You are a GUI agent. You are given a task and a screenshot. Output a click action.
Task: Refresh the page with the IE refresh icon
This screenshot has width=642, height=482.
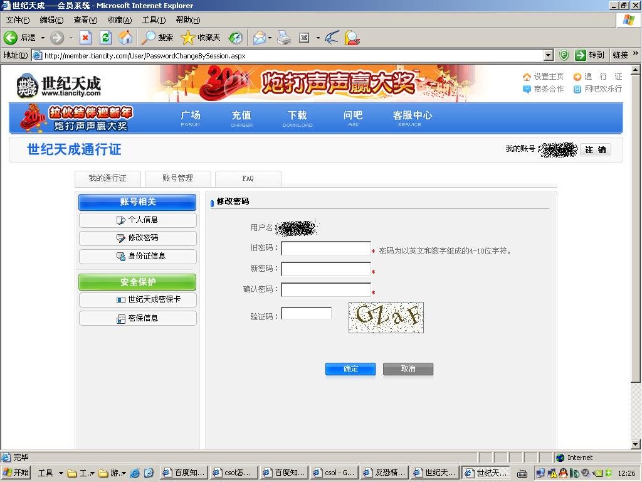[x=105, y=38]
